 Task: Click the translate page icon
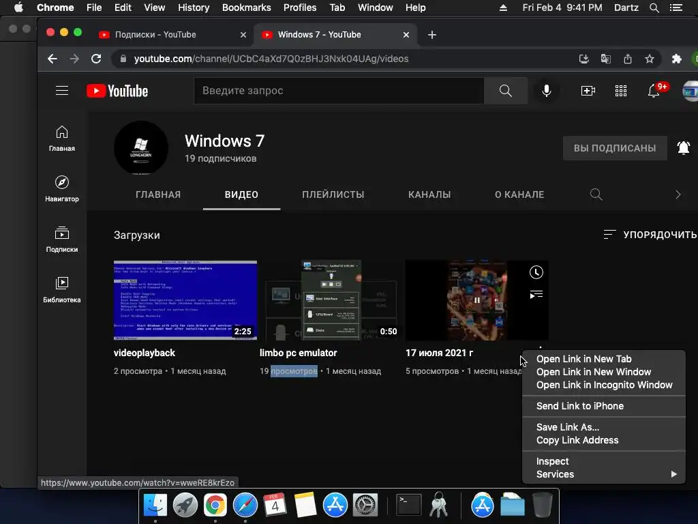[x=606, y=59]
